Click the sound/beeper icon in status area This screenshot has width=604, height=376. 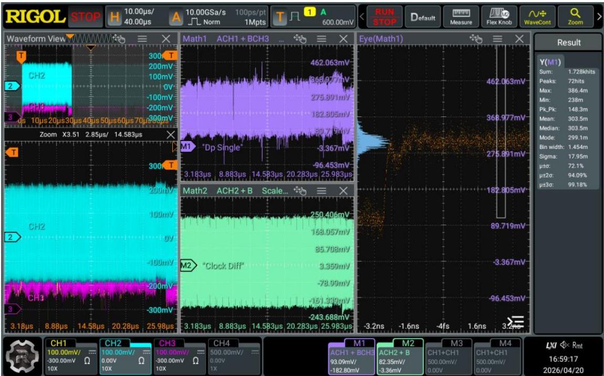[x=565, y=345]
